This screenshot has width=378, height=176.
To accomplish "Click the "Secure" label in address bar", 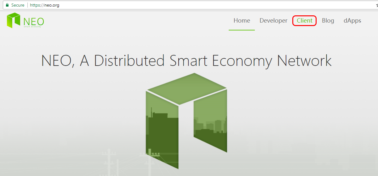I will (18, 5).
